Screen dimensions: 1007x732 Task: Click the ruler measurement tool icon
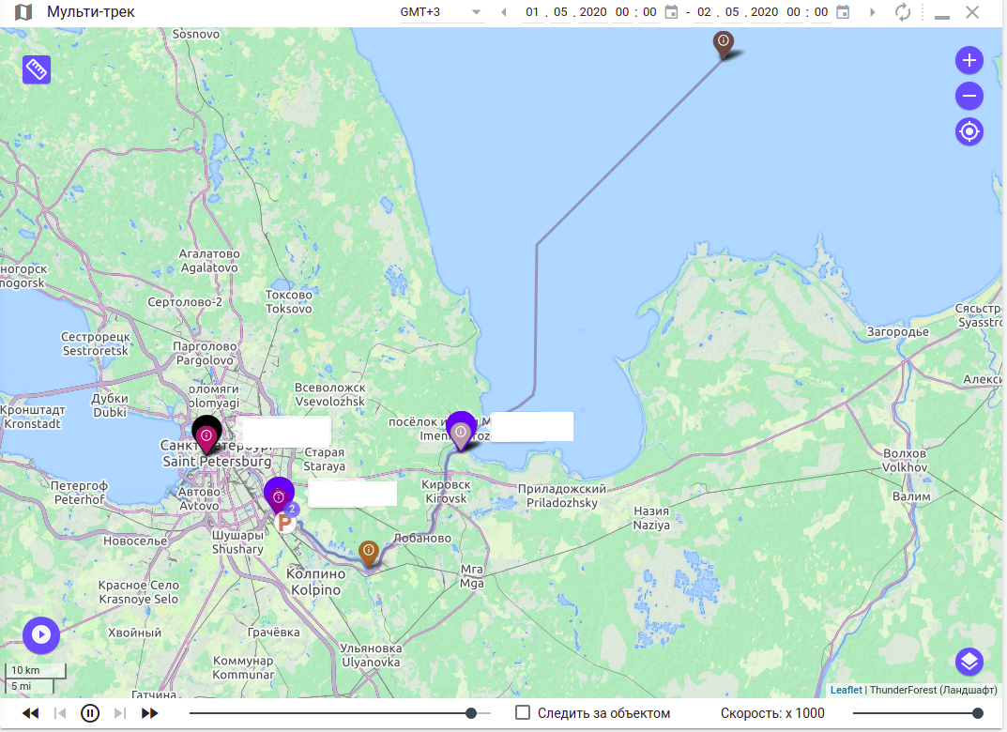[37, 70]
